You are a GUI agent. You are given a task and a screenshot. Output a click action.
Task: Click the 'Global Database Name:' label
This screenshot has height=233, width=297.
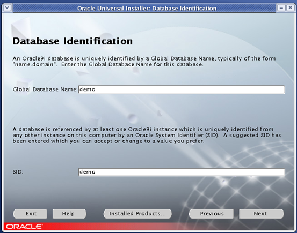[45, 89]
